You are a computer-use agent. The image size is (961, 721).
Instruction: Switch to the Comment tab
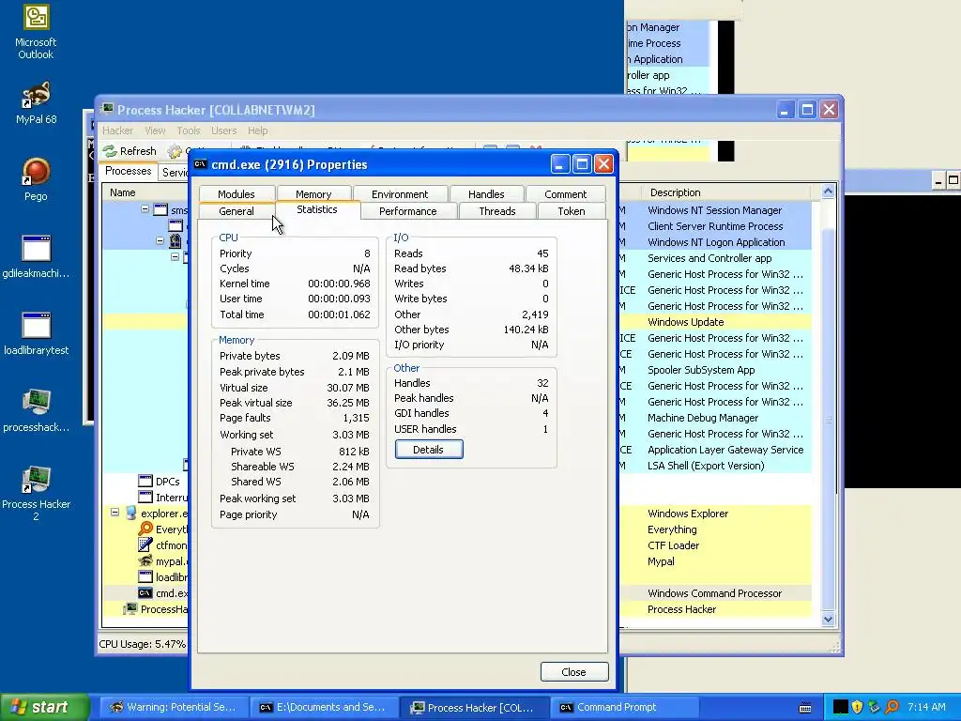[565, 193]
